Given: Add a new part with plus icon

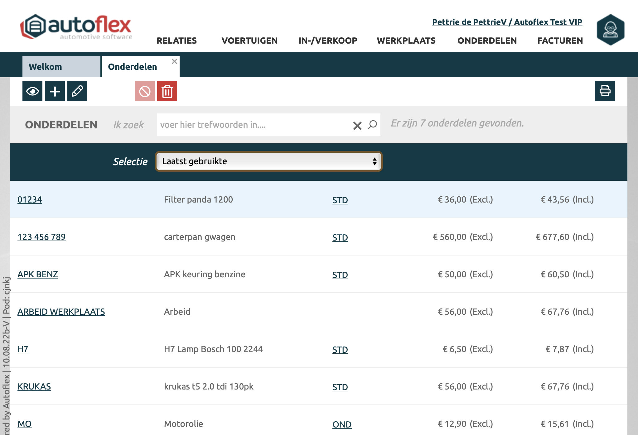Looking at the screenshot, I should 55,91.
